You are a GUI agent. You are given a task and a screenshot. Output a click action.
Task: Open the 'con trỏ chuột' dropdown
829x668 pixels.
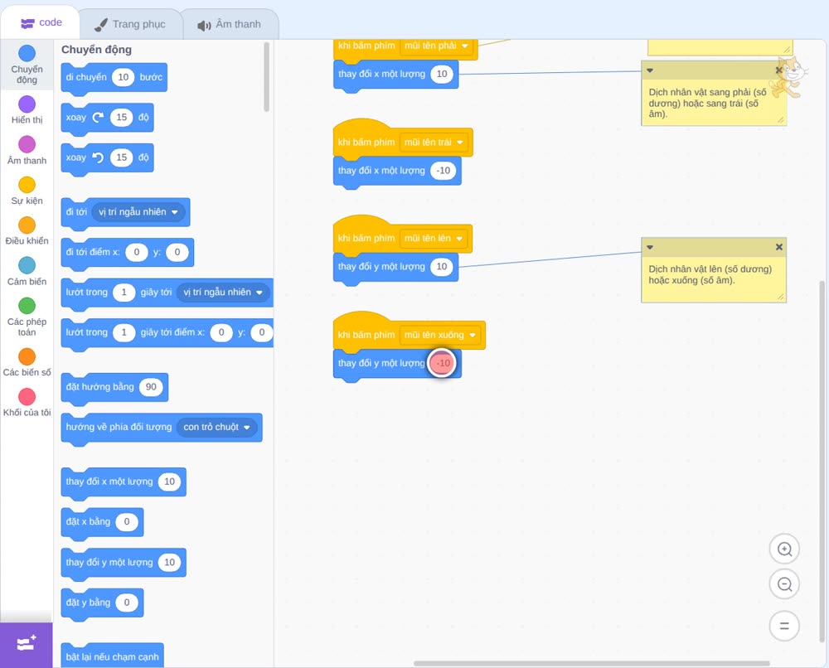[x=216, y=427]
